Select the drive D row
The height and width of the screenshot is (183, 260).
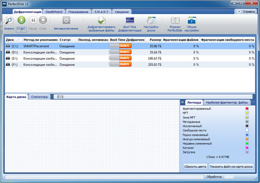130,52
